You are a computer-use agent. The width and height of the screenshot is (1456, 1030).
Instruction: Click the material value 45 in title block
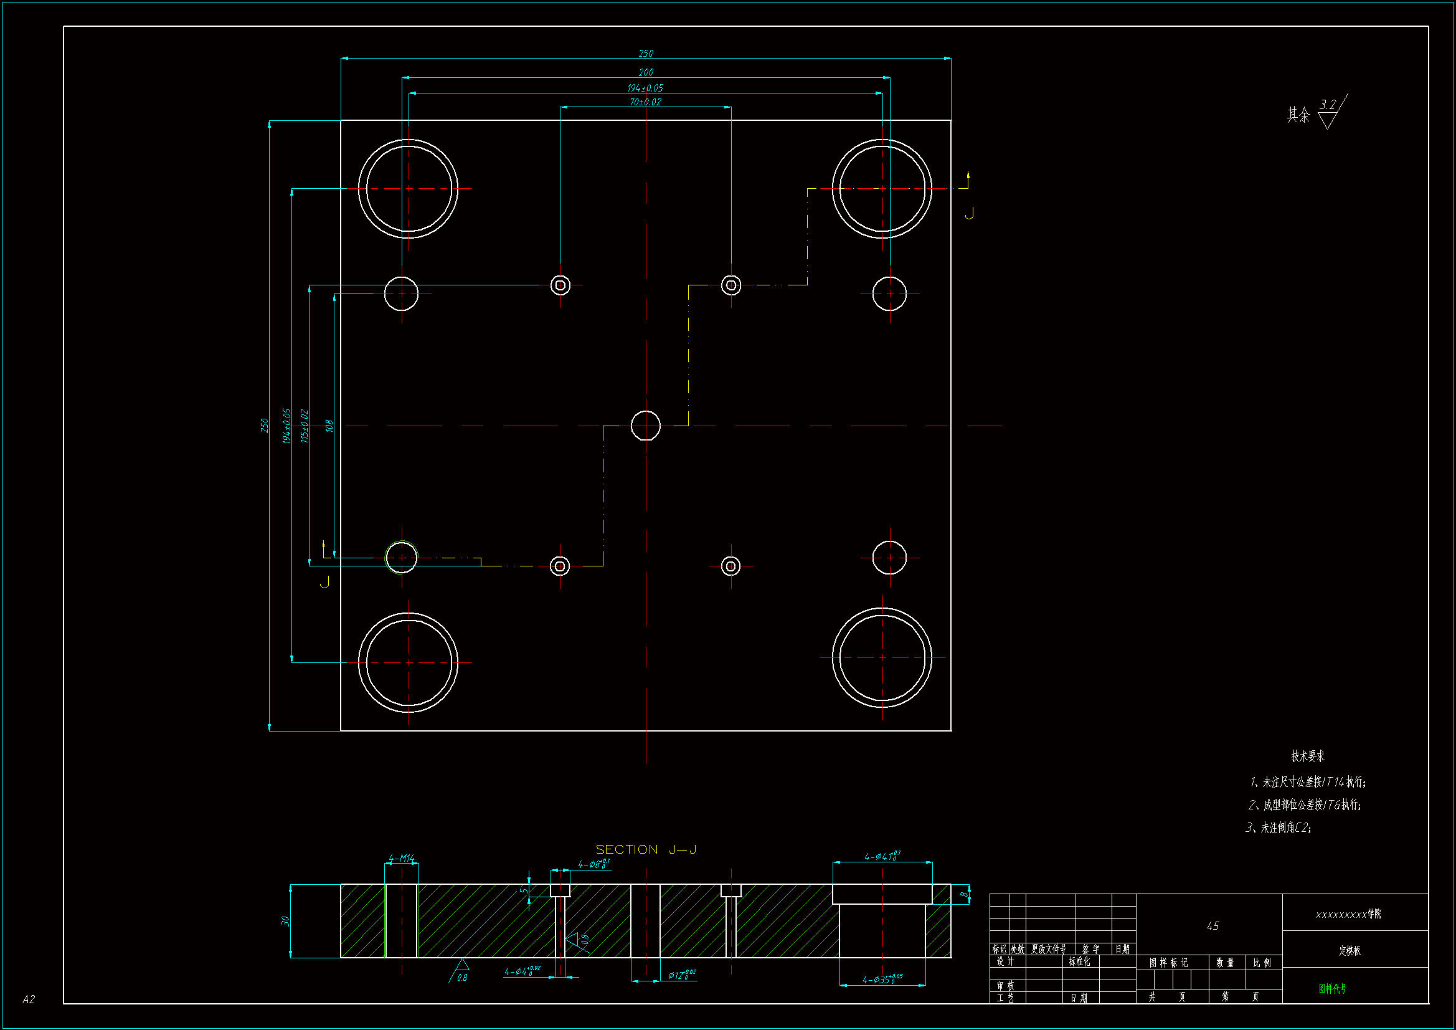pos(1213,926)
